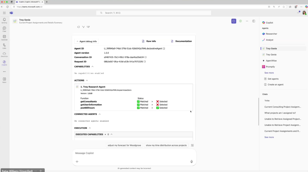Click Create an agent

tap(274, 84)
